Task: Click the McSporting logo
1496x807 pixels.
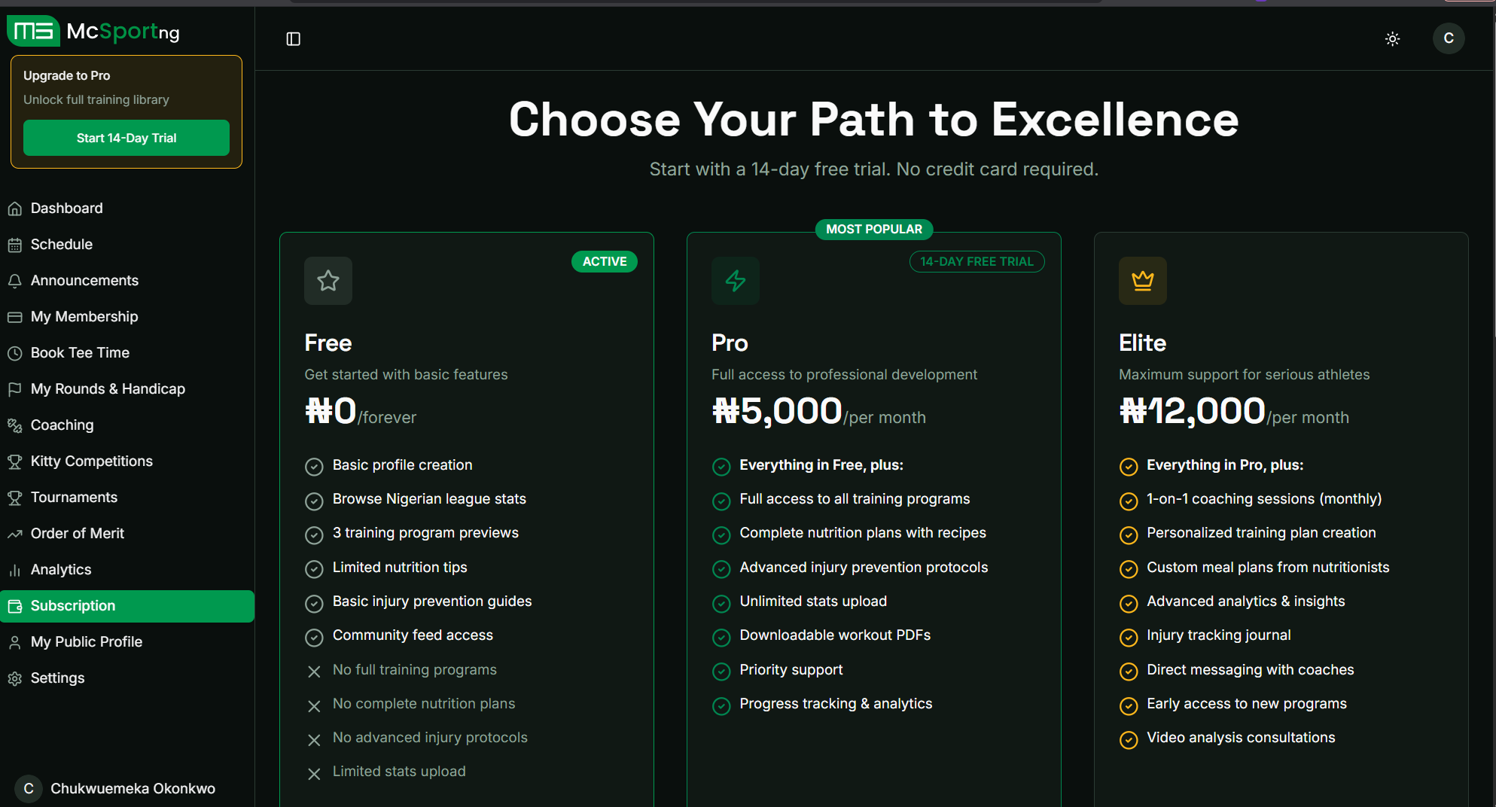Action: [93, 32]
